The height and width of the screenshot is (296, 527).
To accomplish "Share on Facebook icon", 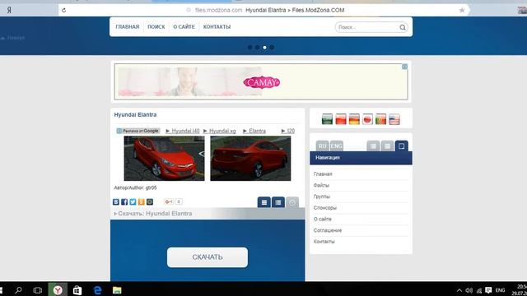I will (x=124, y=201).
